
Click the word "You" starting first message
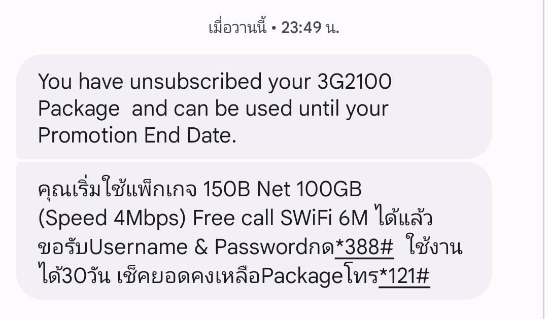[55, 82]
